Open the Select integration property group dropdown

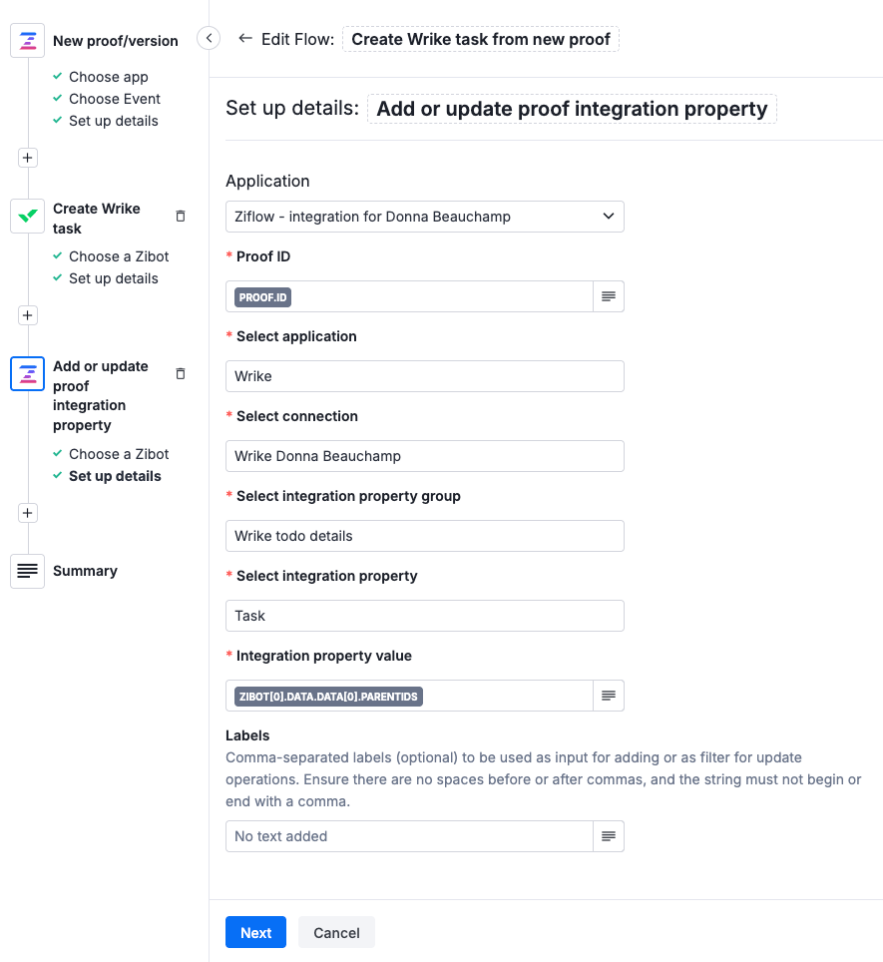424,536
